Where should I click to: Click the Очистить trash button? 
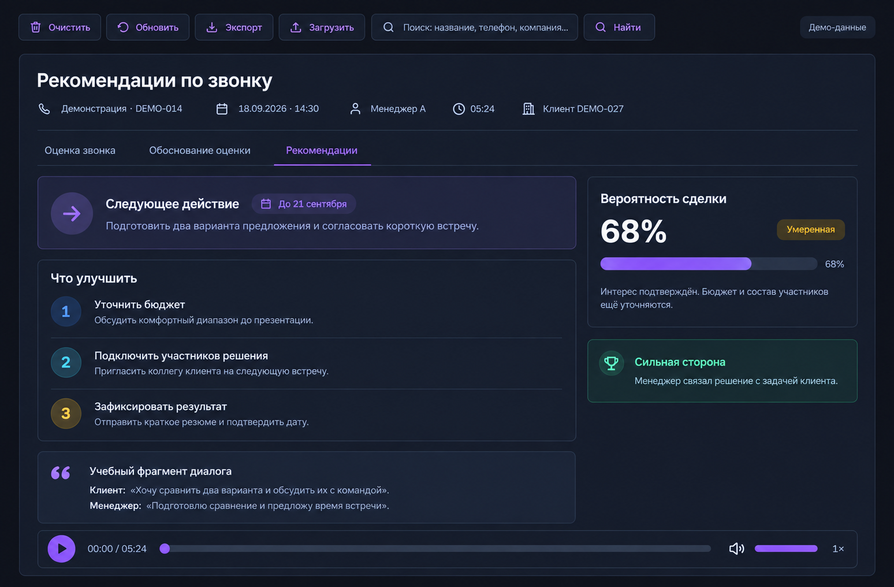tap(59, 27)
